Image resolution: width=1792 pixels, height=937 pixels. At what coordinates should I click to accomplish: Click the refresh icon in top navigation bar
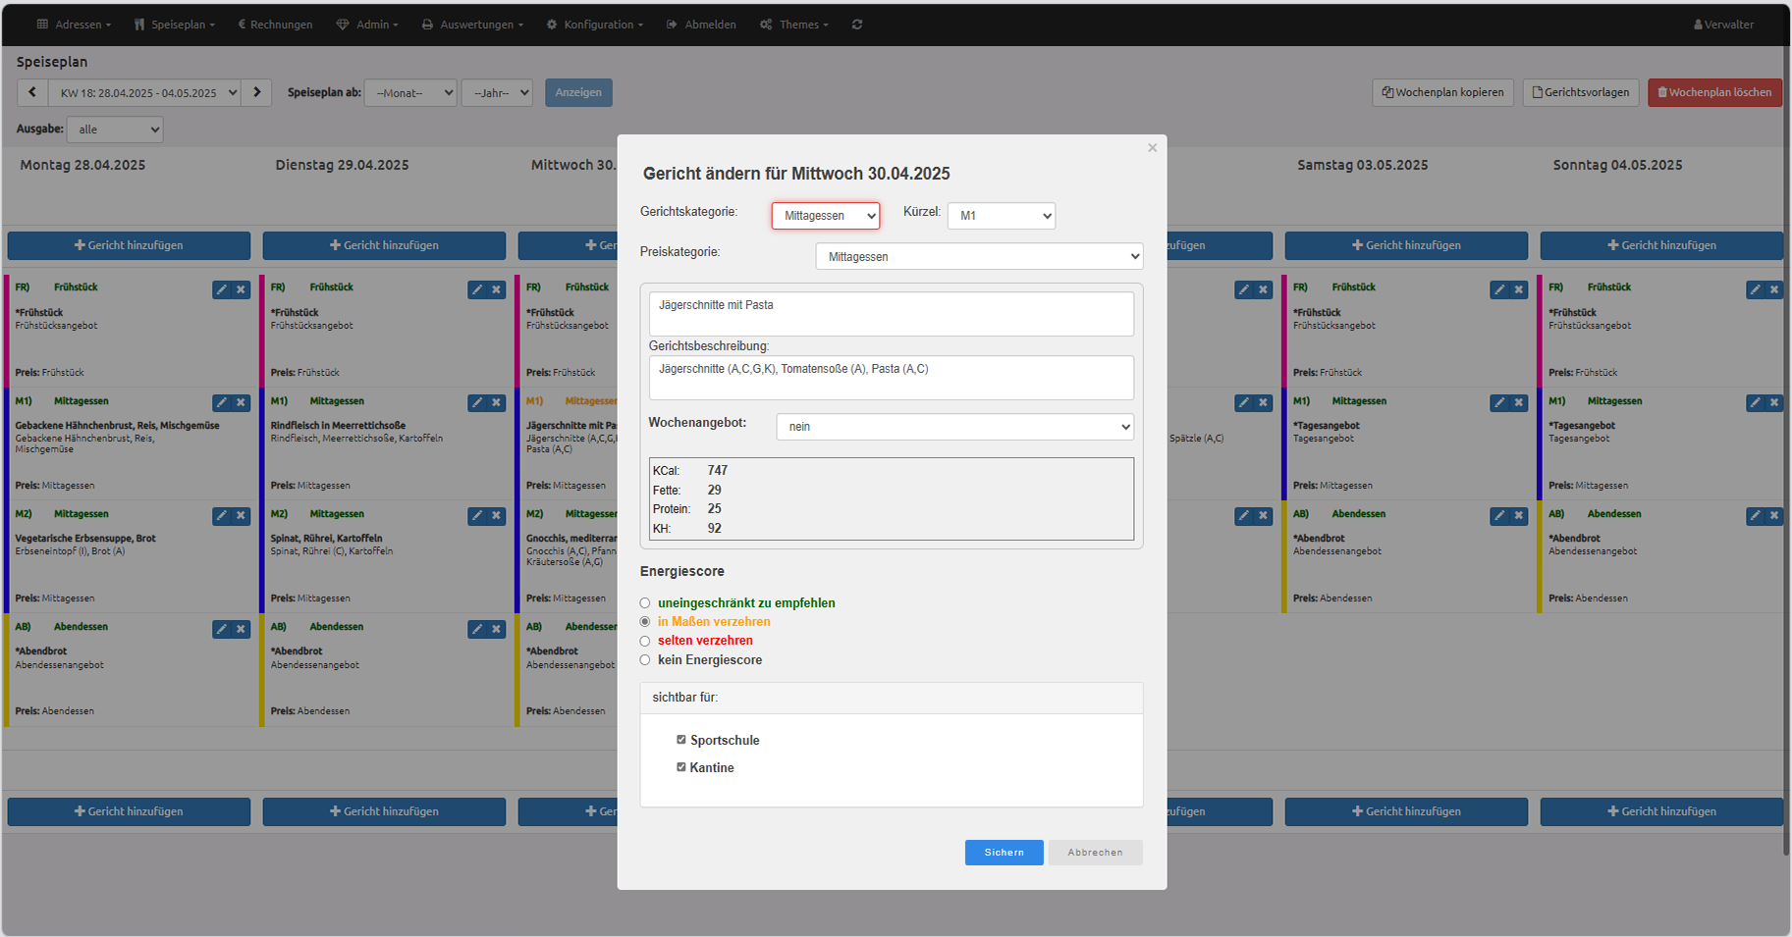click(857, 25)
